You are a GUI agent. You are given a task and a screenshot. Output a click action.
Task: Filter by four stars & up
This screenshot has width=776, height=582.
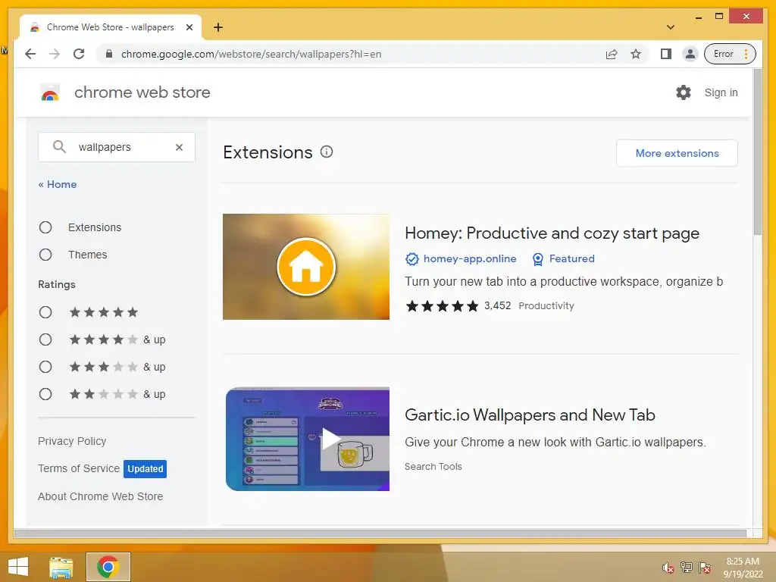(x=45, y=339)
